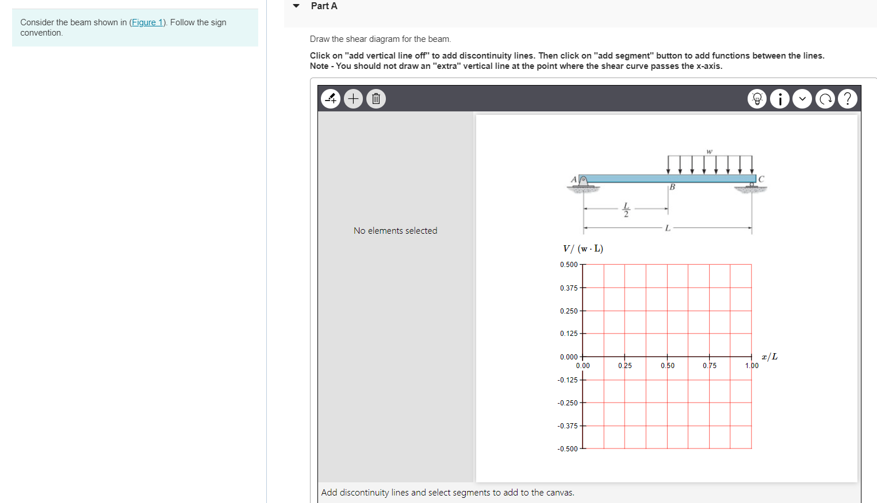Reset the diagram with the circular arrow icon
877x503 pixels.
(x=825, y=98)
